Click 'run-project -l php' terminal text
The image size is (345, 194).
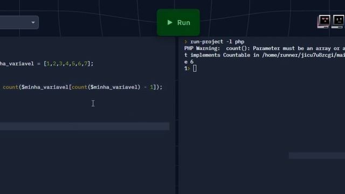click(217, 41)
